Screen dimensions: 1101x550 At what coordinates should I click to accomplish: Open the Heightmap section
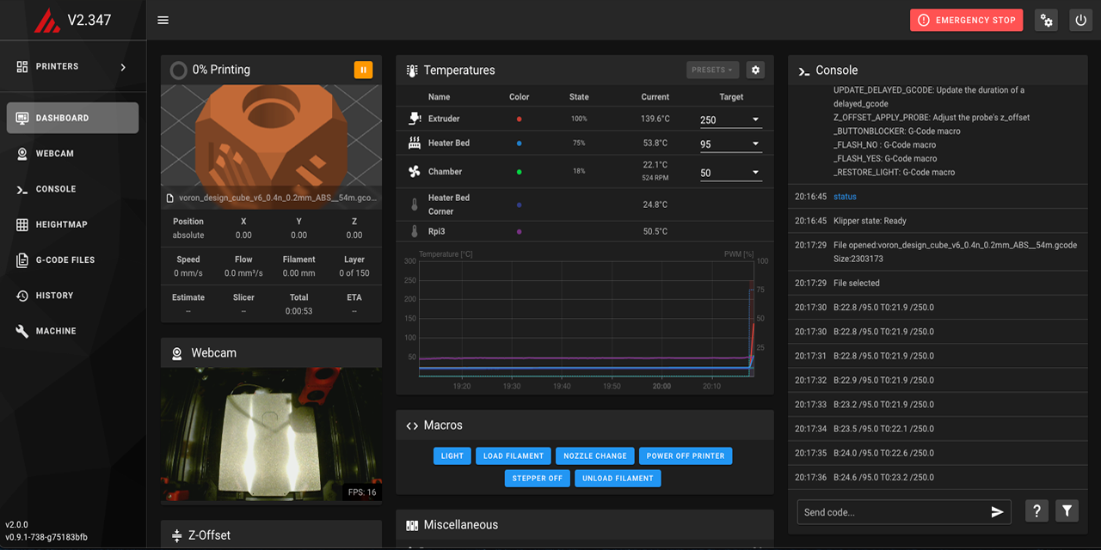point(58,224)
